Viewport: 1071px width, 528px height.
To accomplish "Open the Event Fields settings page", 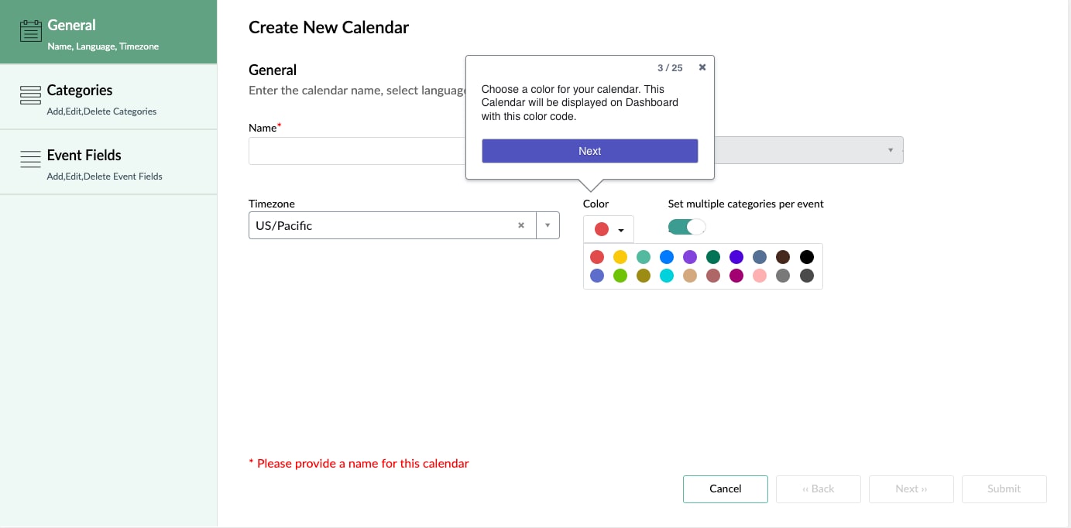I will 84,155.
